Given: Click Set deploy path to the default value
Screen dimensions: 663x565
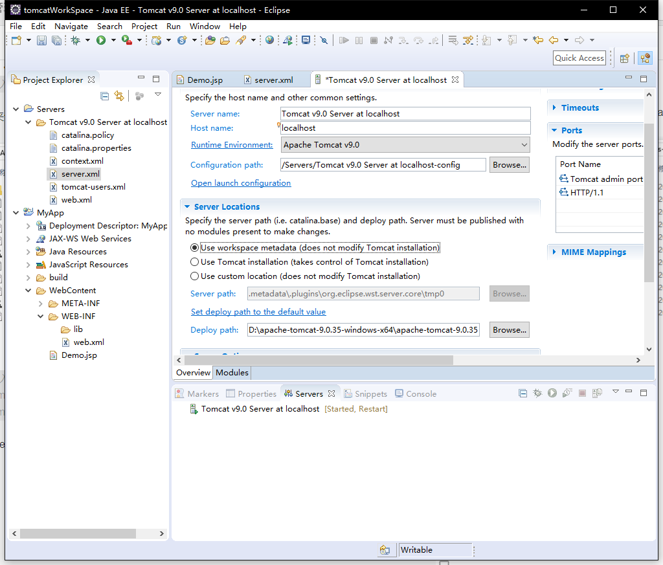Looking at the screenshot, I should [258, 312].
